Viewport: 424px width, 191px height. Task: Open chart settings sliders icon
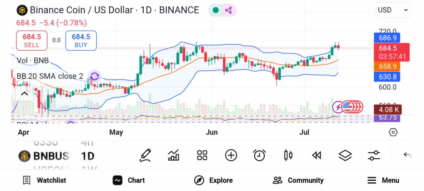tap(374, 155)
